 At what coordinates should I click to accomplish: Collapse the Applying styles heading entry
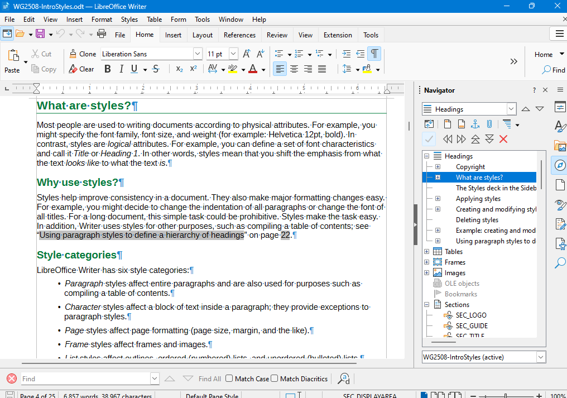438,198
